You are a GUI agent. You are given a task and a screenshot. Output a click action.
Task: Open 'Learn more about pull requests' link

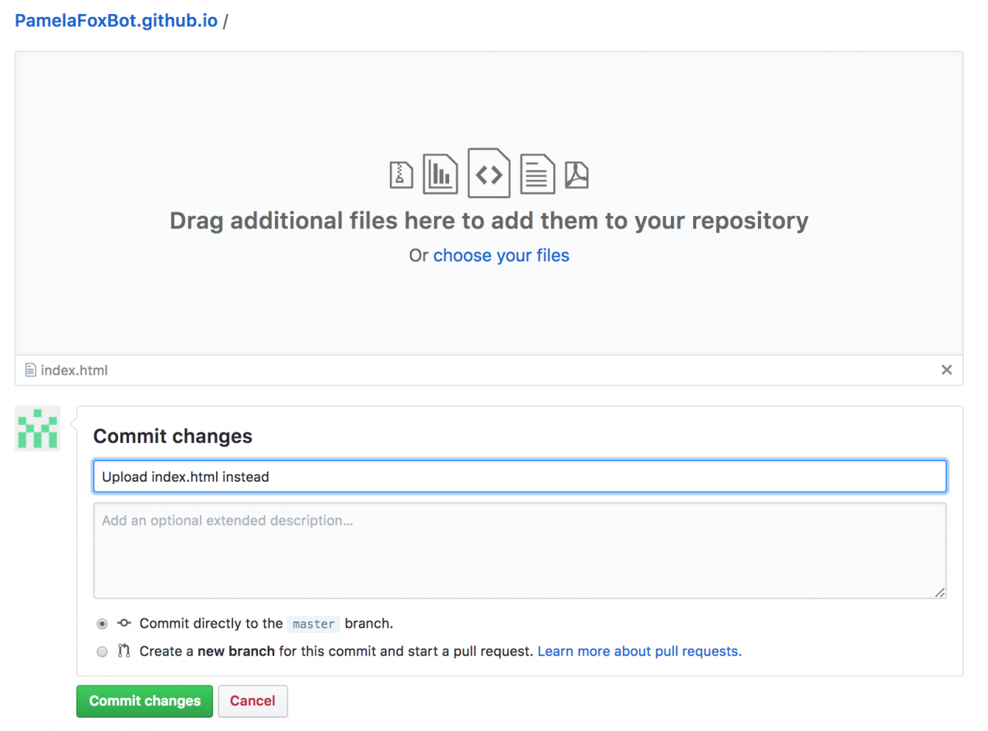point(639,651)
